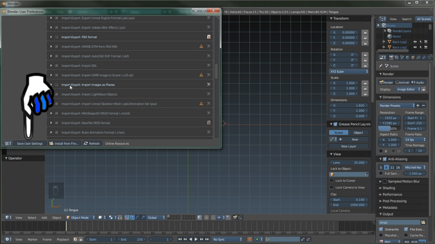Click the eyedropper in Lock to Object field
435x244 pixels.
366,174
